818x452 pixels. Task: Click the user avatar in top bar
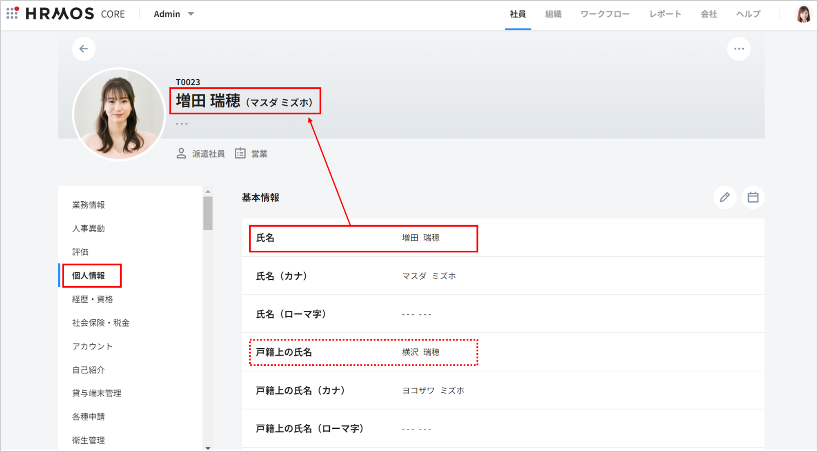[803, 14]
